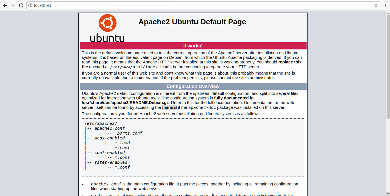The image size is (390, 196).
Task: Click the Apache2 Ubuntu Default Page heading
Action: 192,22
